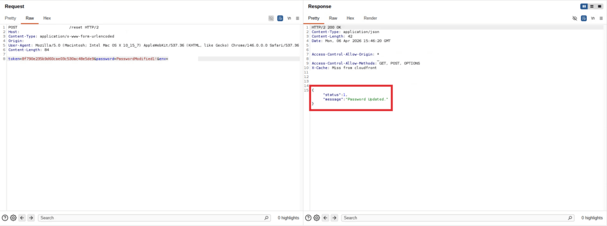Go to previous match in Response search
Viewport: 607px width, 226px height.
pyautogui.click(x=325, y=218)
